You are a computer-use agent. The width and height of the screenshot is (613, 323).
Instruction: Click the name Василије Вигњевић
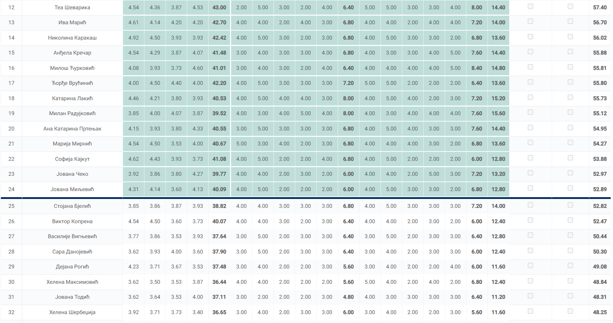72,236
